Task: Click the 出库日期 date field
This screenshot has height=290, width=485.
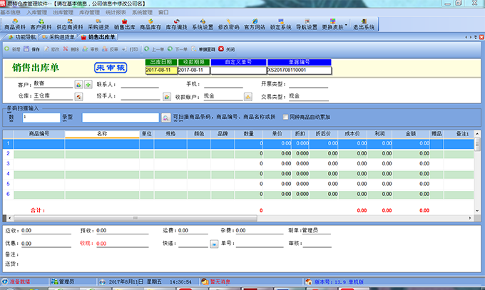Action: pyautogui.click(x=161, y=70)
